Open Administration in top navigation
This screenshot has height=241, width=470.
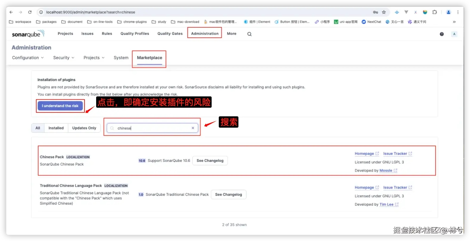coord(205,34)
